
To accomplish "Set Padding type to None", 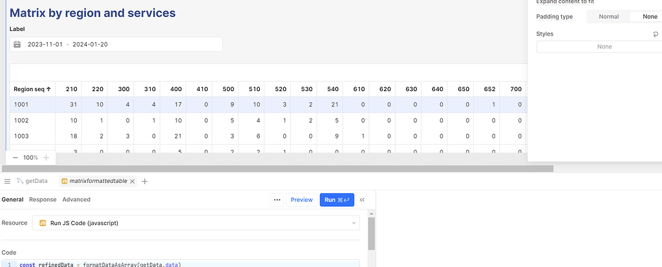I will 649,17.
